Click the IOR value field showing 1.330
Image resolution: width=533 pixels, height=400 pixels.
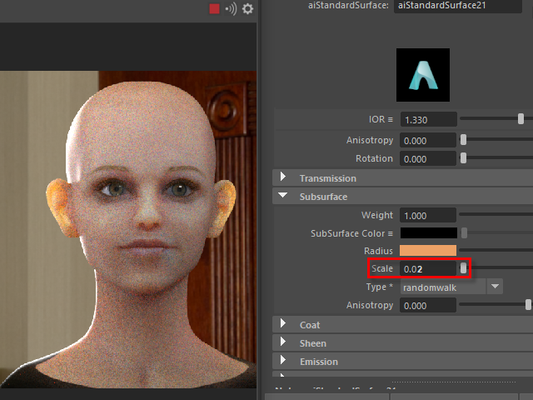[x=428, y=119]
